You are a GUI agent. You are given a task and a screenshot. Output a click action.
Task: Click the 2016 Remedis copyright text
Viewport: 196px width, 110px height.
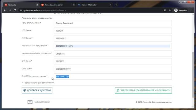point(154,102)
